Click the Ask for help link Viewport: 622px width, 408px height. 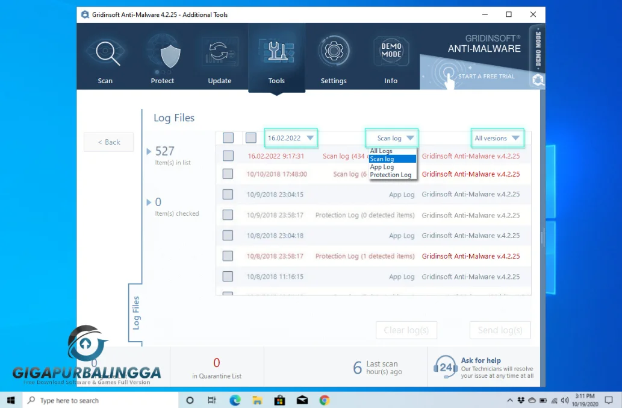pos(480,360)
